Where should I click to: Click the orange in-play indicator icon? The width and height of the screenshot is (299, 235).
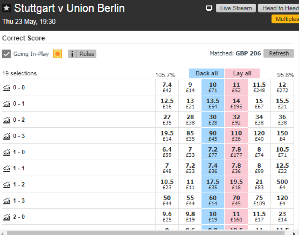(57, 54)
